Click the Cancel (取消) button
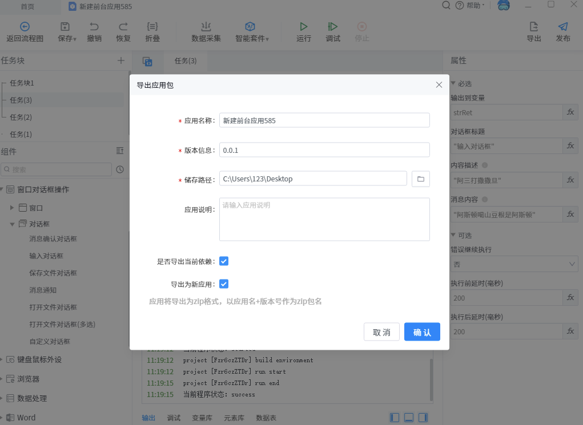 381,332
